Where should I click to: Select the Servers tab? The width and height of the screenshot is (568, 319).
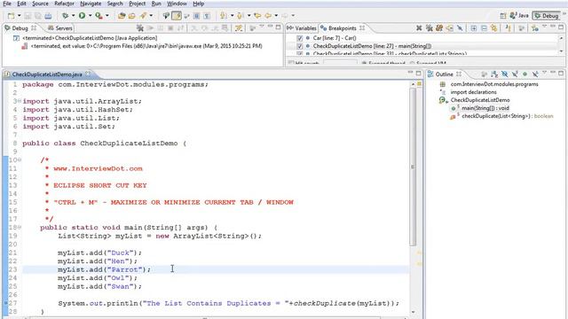pos(60,27)
